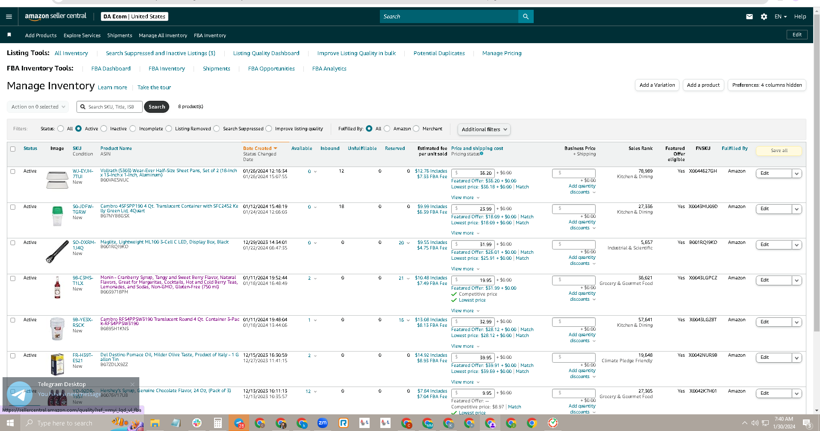The height and width of the screenshot is (431, 820).
Task: Check the Maglite SO-DXRM-1J4Q row checkbox
Action: coord(13,243)
